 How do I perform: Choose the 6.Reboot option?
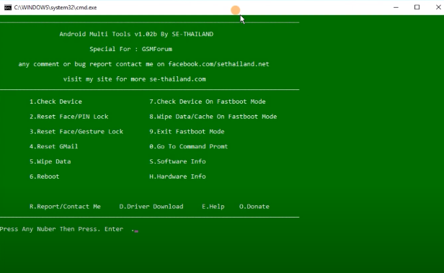pos(45,176)
